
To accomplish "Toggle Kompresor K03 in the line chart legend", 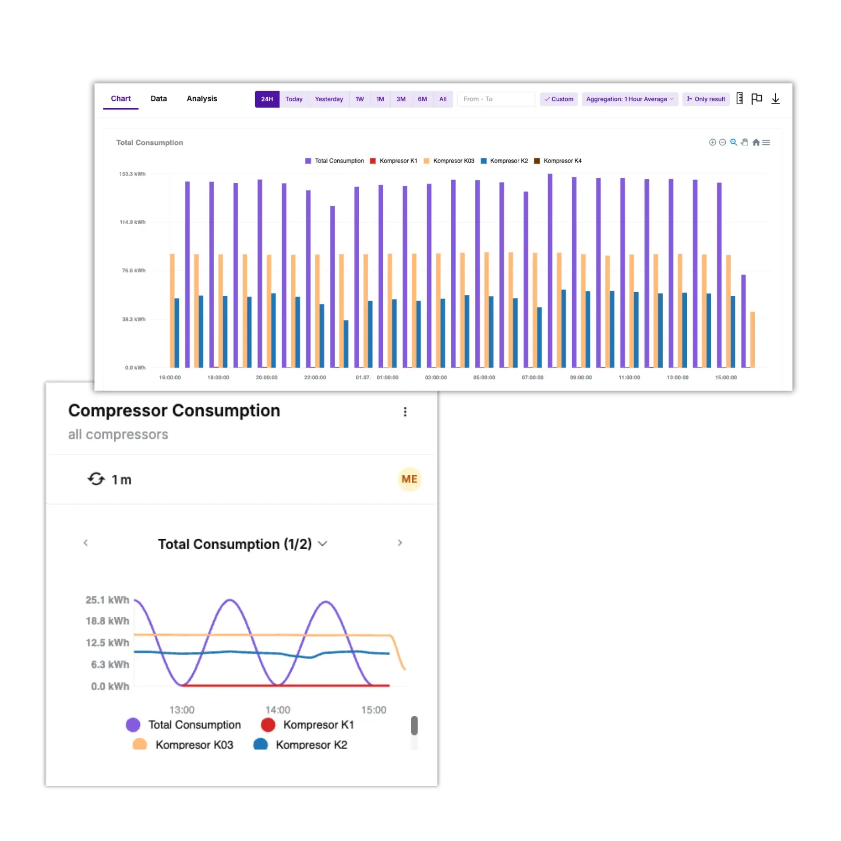I will point(183,744).
